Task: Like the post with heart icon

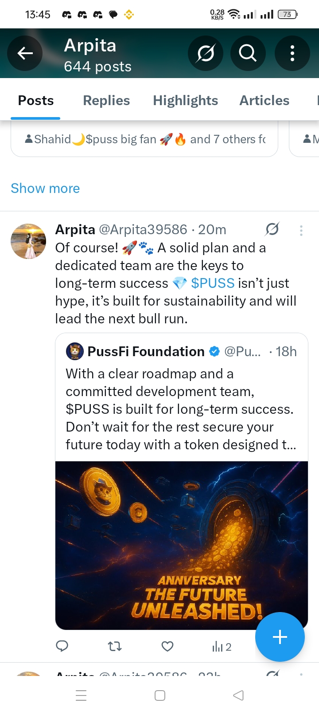Action: (167, 646)
